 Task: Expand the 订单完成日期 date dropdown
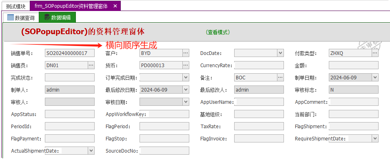pyautogui.click(x=186, y=77)
